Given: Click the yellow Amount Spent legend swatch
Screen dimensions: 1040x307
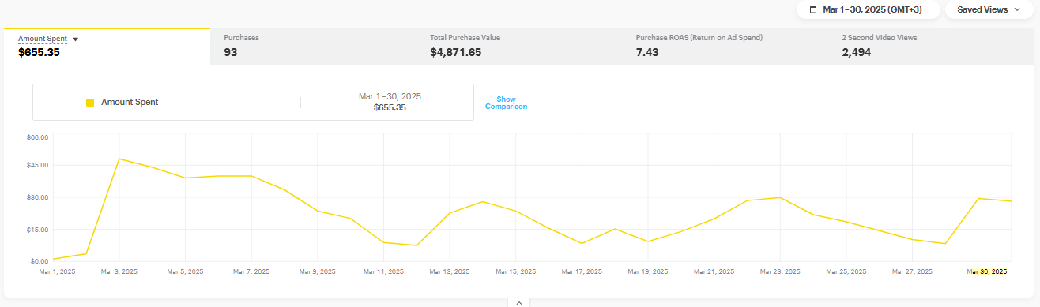Looking at the screenshot, I should [90, 102].
